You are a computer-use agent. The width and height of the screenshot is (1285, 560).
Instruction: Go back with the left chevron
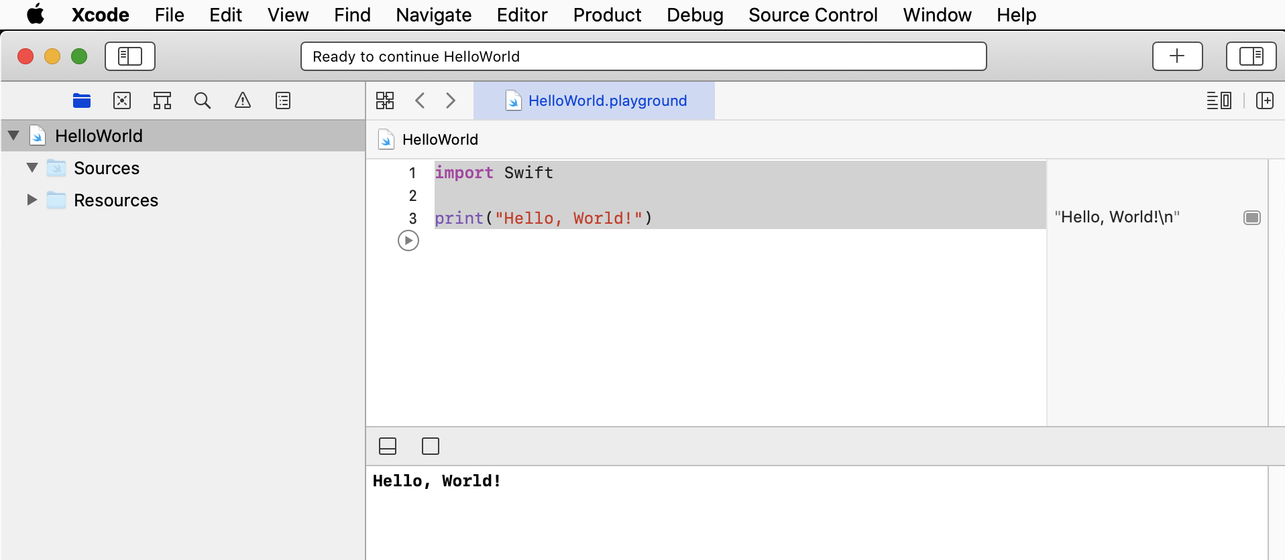[x=421, y=100]
